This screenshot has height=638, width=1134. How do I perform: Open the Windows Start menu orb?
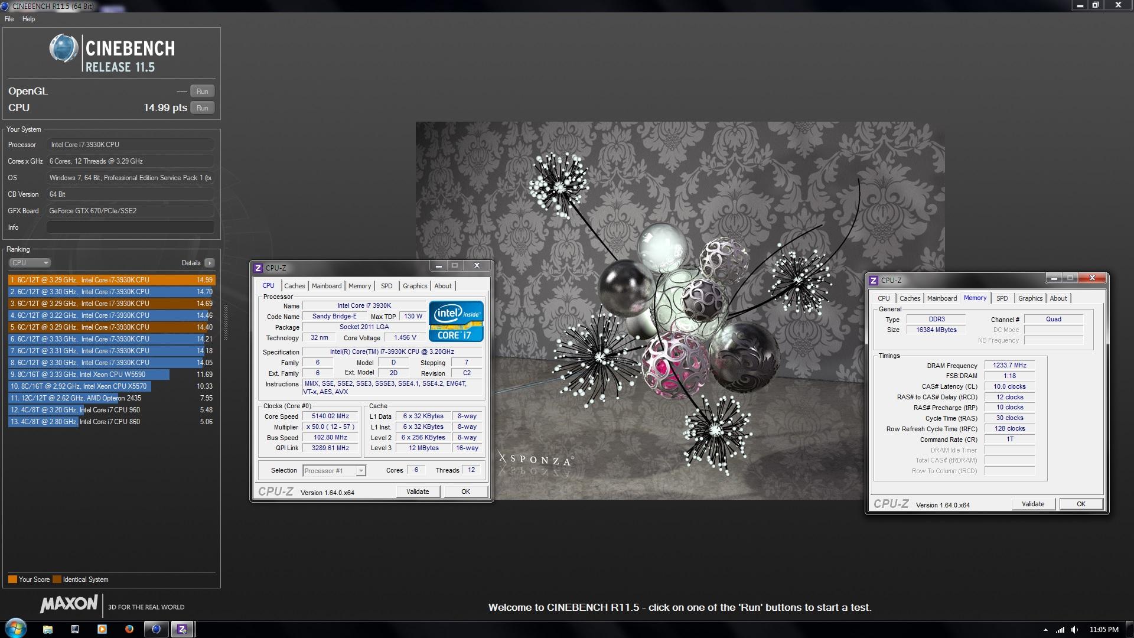(15, 629)
